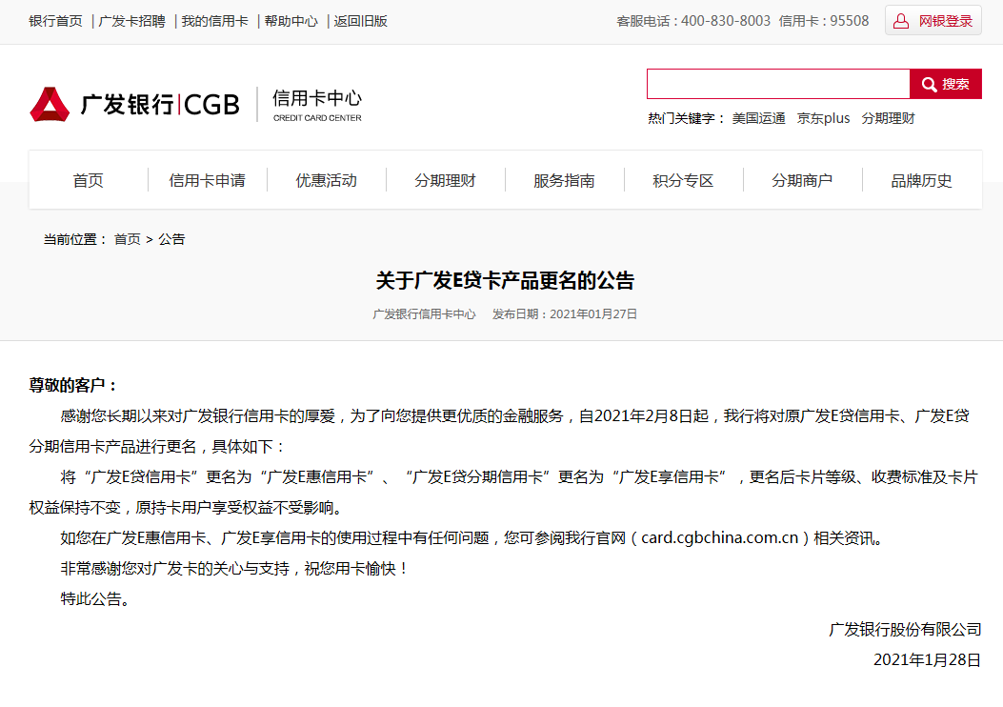Click the signed date 2021年1月28日
This screenshot has width=1003, height=707.
tap(928, 660)
